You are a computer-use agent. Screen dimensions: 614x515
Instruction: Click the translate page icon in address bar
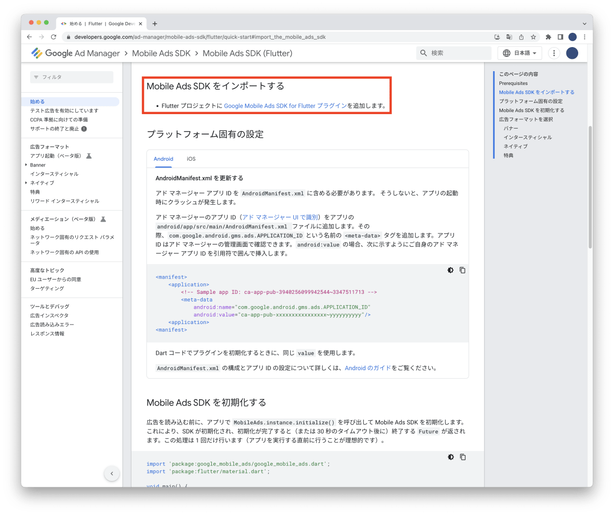(509, 37)
